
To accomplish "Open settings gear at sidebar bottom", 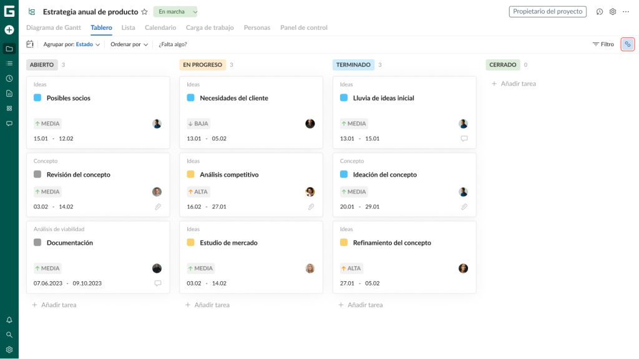I will [x=9, y=350].
